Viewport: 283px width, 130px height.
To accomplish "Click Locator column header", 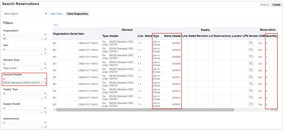I will 237,36.
